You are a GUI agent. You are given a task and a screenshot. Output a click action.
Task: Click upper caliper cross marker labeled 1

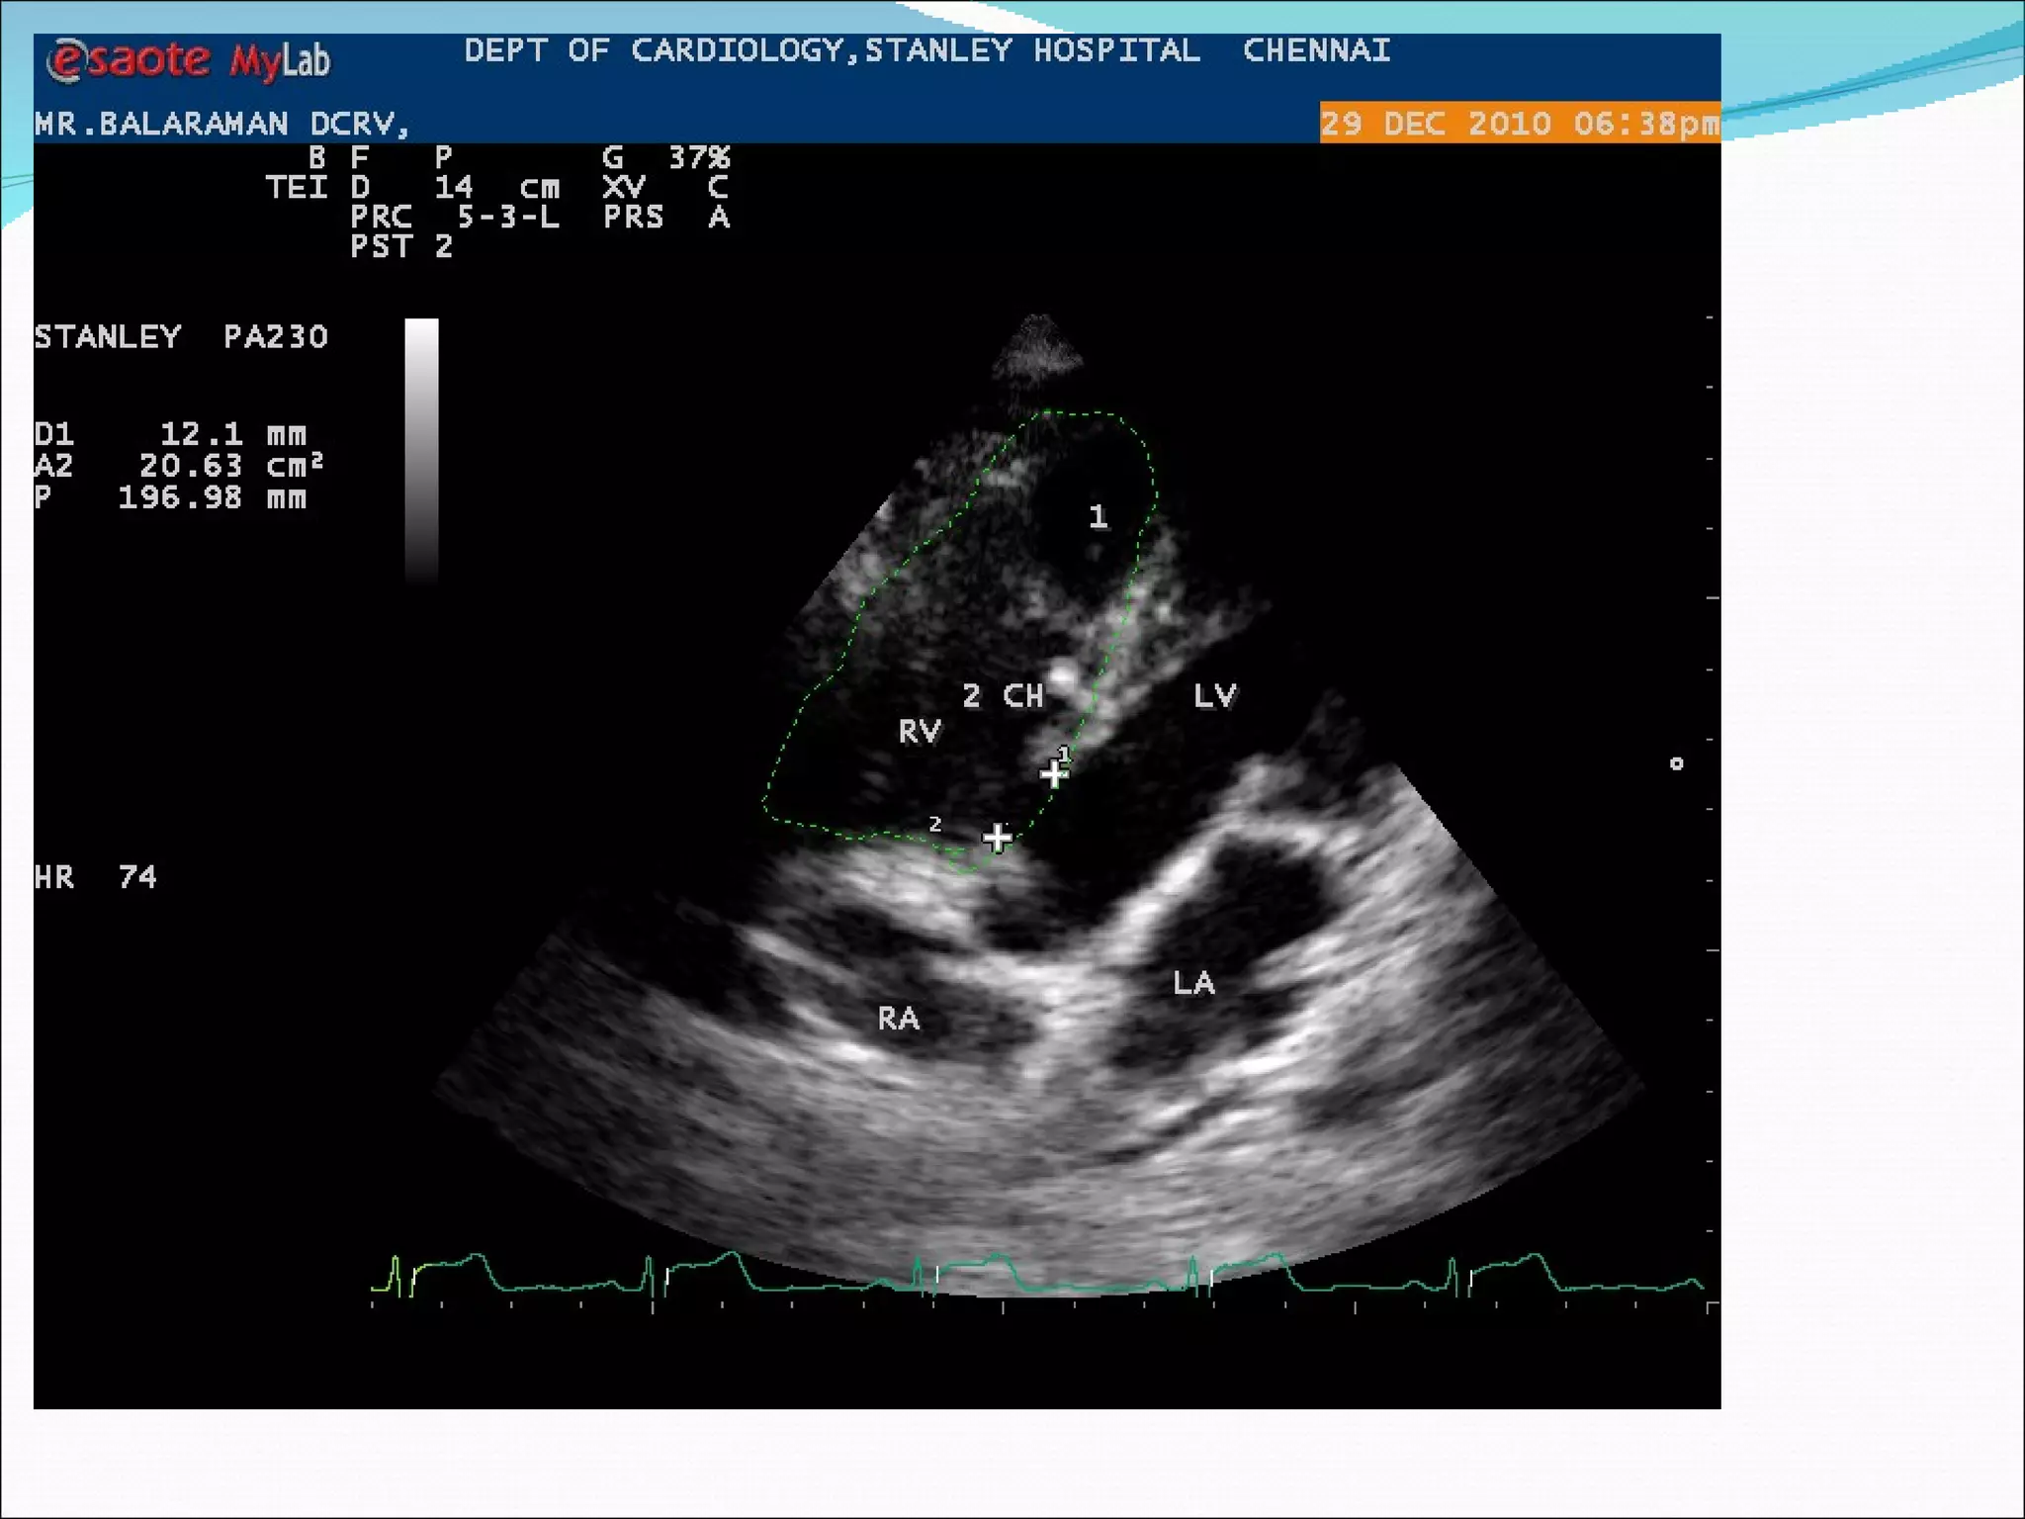[1054, 772]
